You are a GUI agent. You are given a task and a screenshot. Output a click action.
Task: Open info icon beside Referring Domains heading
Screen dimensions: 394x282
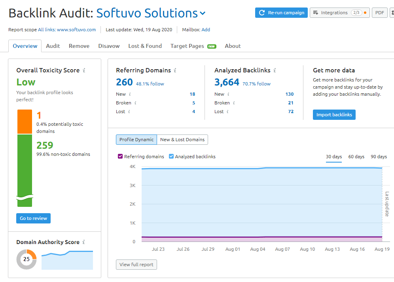click(x=175, y=70)
